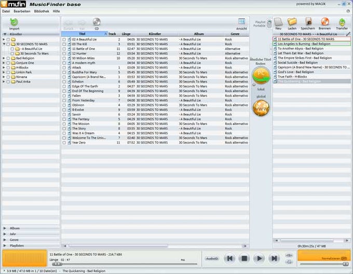The width and height of the screenshot is (353, 274).
Task: Skip to previous track
Action: 229,258
